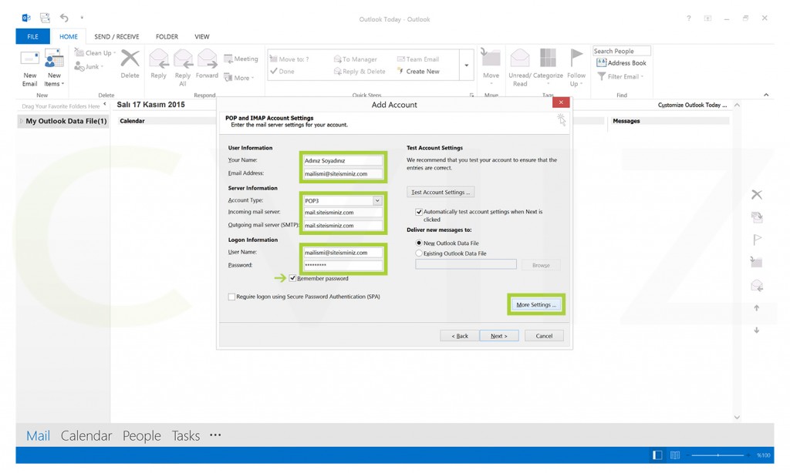Switch to the SEND / RECEIVE tab

pos(116,37)
